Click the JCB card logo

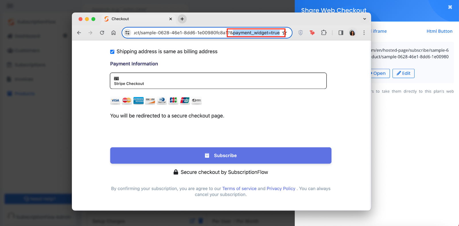click(x=173, y=100)
